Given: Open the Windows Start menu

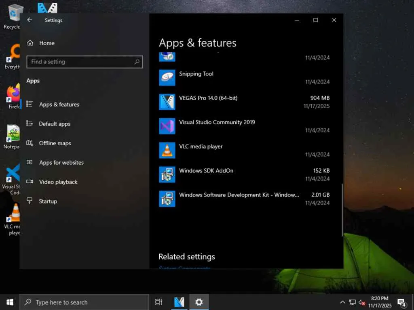Looking at the screenshot, I should 10,302.
